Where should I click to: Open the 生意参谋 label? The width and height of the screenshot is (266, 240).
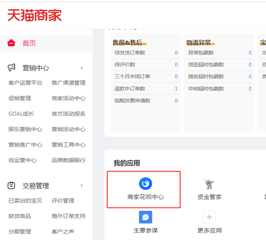pyautogui.click(x=146, y=230)
